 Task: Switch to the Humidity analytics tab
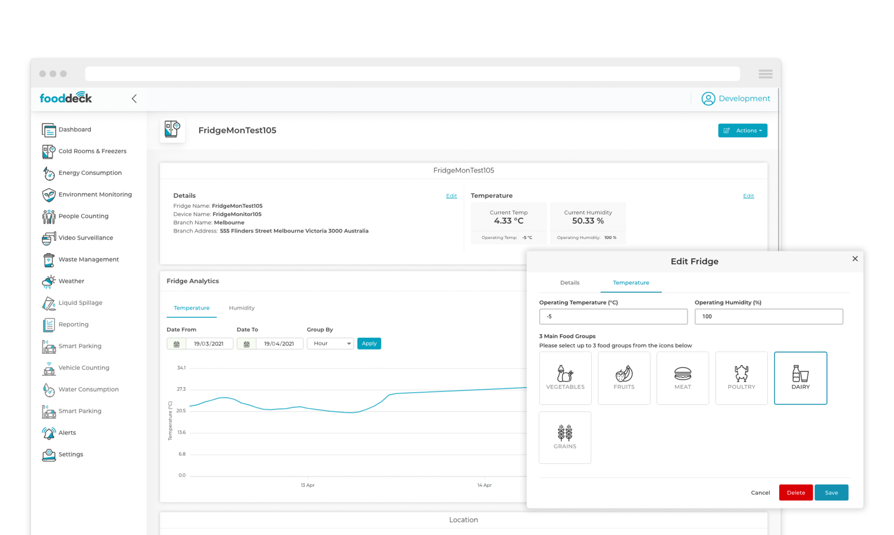(242, 308)
